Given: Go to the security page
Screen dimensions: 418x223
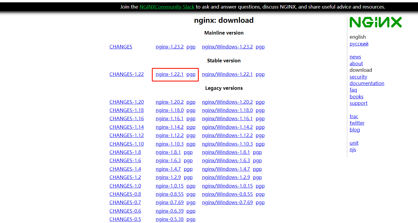Looking at the screenshot, I should pyautogui.click(x=358, y=76).
